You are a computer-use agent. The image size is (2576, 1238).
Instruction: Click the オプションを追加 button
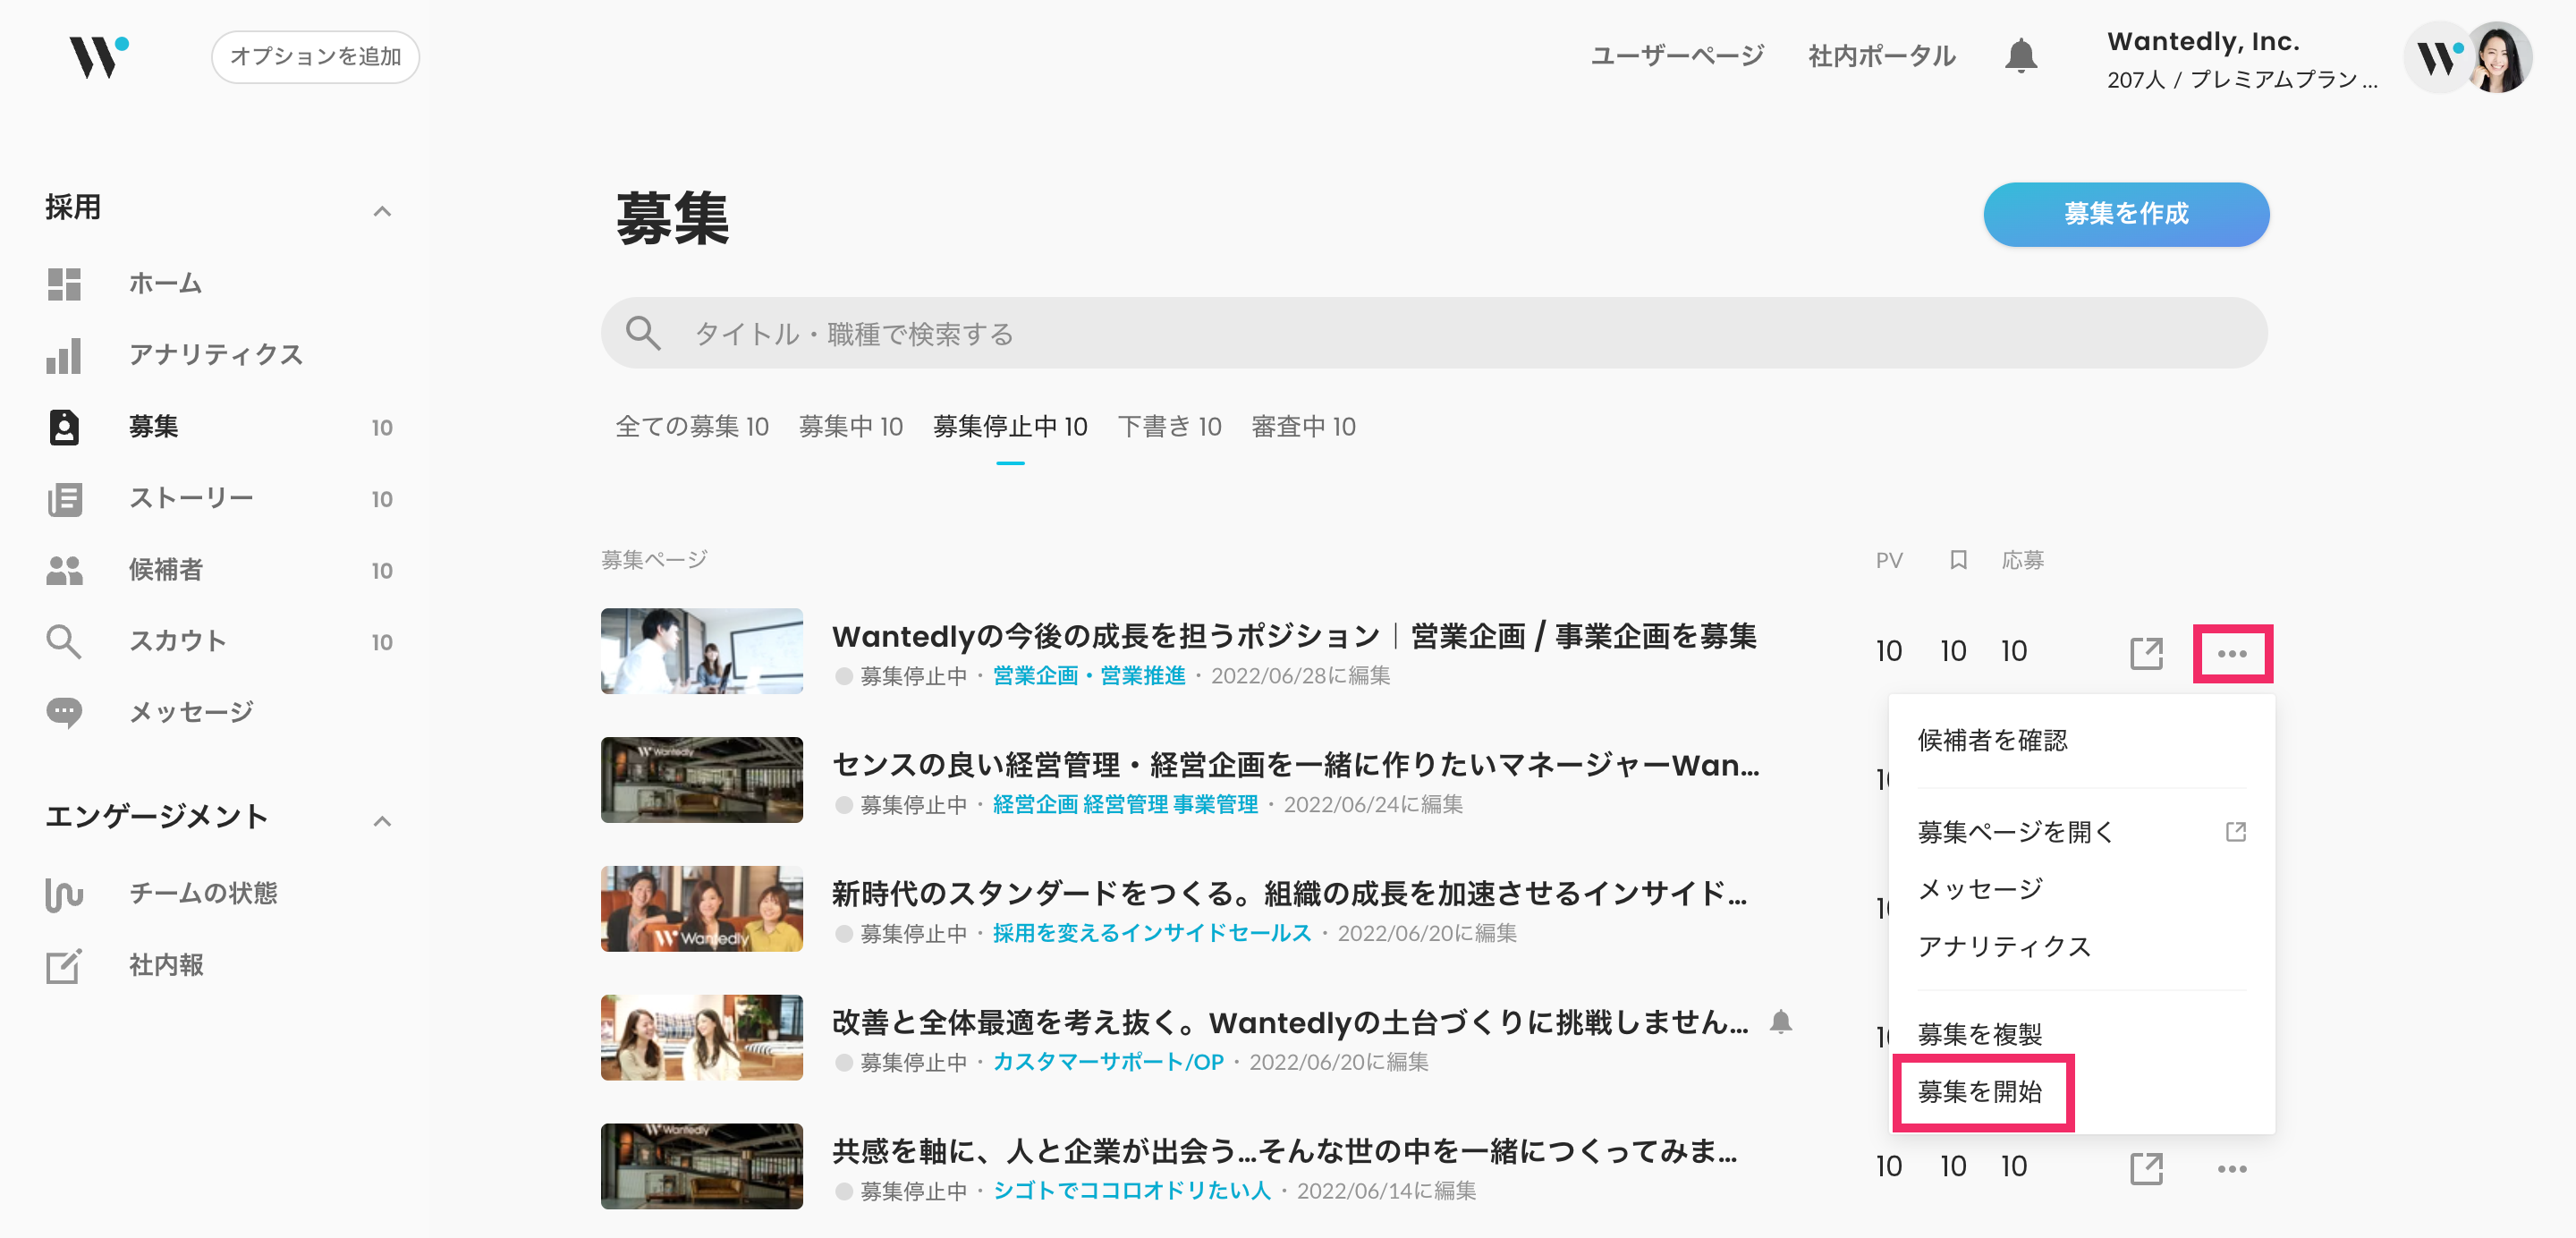coord(315,57)
